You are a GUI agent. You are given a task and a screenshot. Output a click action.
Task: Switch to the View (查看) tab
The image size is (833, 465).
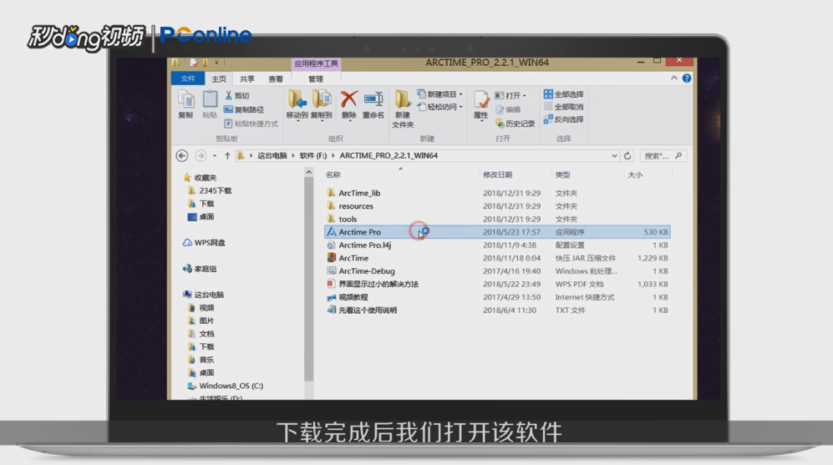(275, 78)
